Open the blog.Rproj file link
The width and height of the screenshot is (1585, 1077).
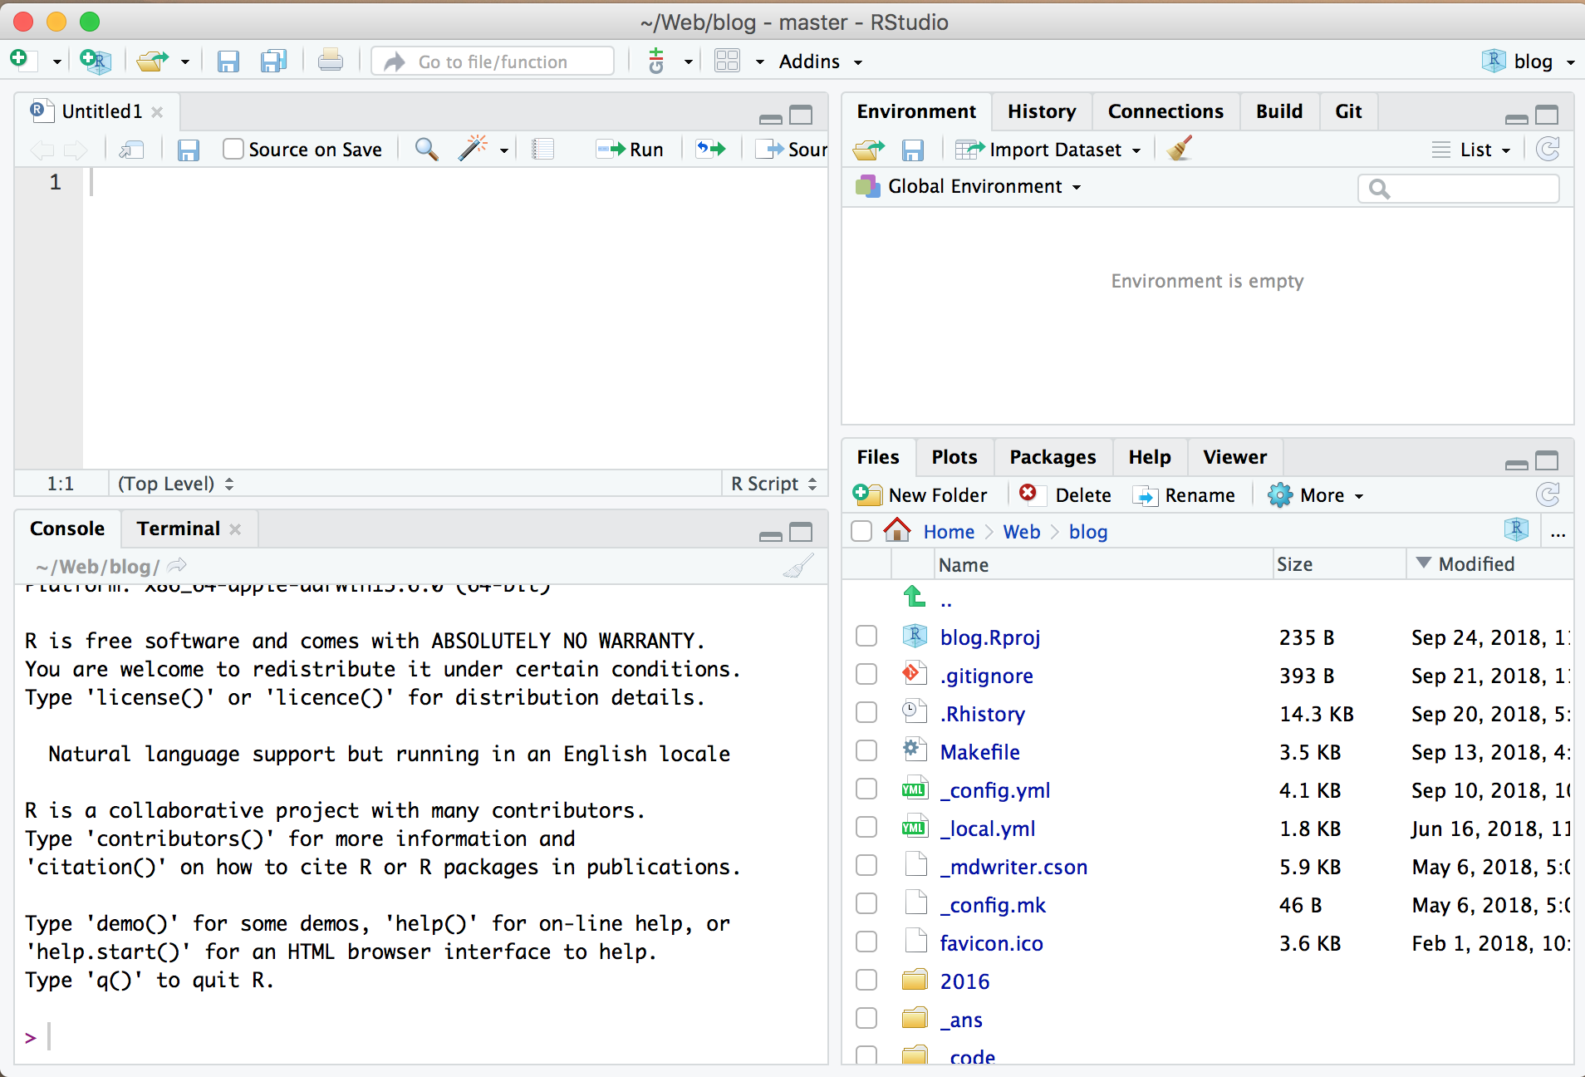(x=990, y=637)
